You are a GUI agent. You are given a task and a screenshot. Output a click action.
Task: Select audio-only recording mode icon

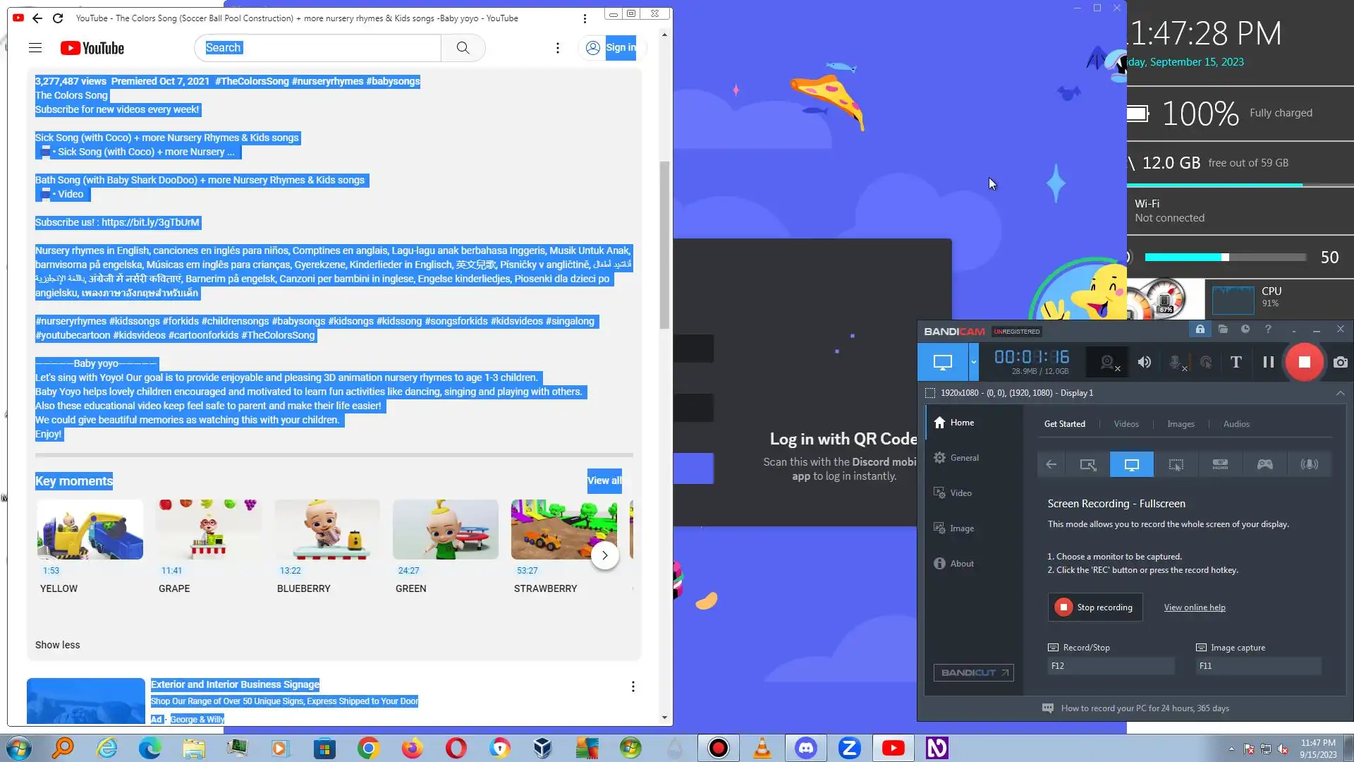[x=1309, y=464]
